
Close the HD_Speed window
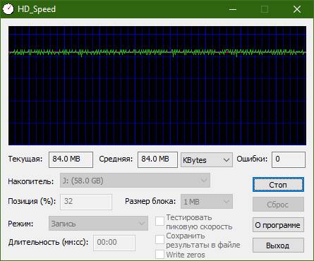click(297, 9)
